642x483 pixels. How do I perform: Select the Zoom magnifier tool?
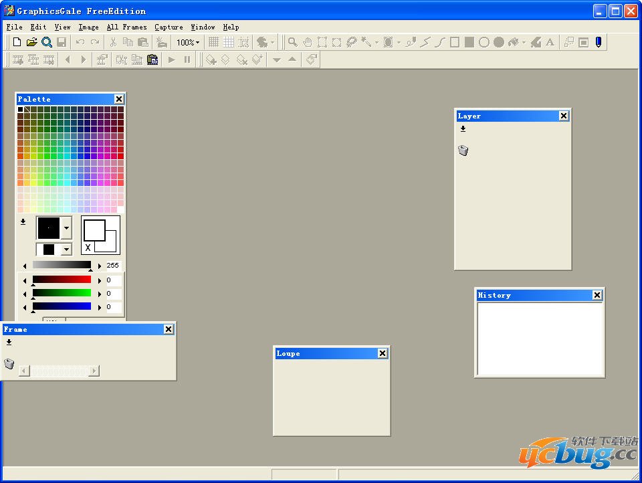click(x=292, y=42)
